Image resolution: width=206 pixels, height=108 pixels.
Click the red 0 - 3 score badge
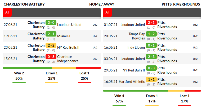click(51, 57)
